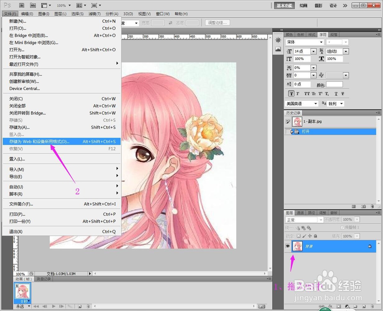Open 导出(E) submenu
This screenshot has width=383, height=311.
62,177
